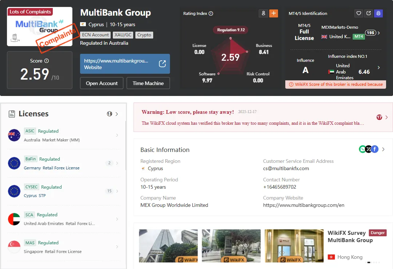The image size is (393, 269).
Task: Click the ECN Account tag
Action: [95, 35]
